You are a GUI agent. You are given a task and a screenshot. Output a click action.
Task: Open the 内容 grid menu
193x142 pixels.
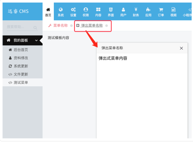(98, 12)
